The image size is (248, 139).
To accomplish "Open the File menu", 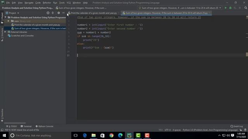I will point(8,3).
